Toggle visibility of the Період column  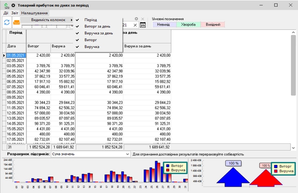[91, 20]
